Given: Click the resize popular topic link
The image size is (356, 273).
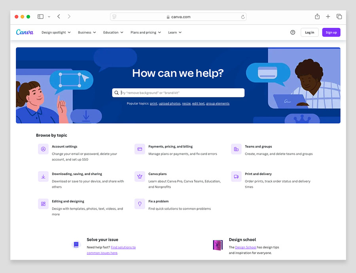Looking at the screenshot, I should 186,103.
